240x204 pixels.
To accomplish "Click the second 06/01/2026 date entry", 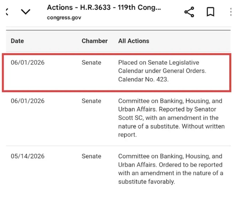I will click(x=27, y=101).
